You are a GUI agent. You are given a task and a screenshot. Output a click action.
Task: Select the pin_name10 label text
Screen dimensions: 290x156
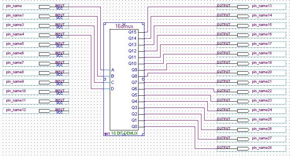16,91
